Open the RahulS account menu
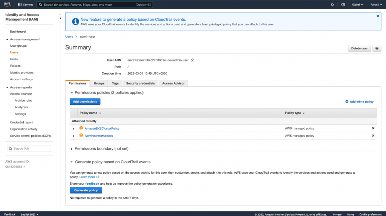Screen dimensions: 386x216 [376, 5]
